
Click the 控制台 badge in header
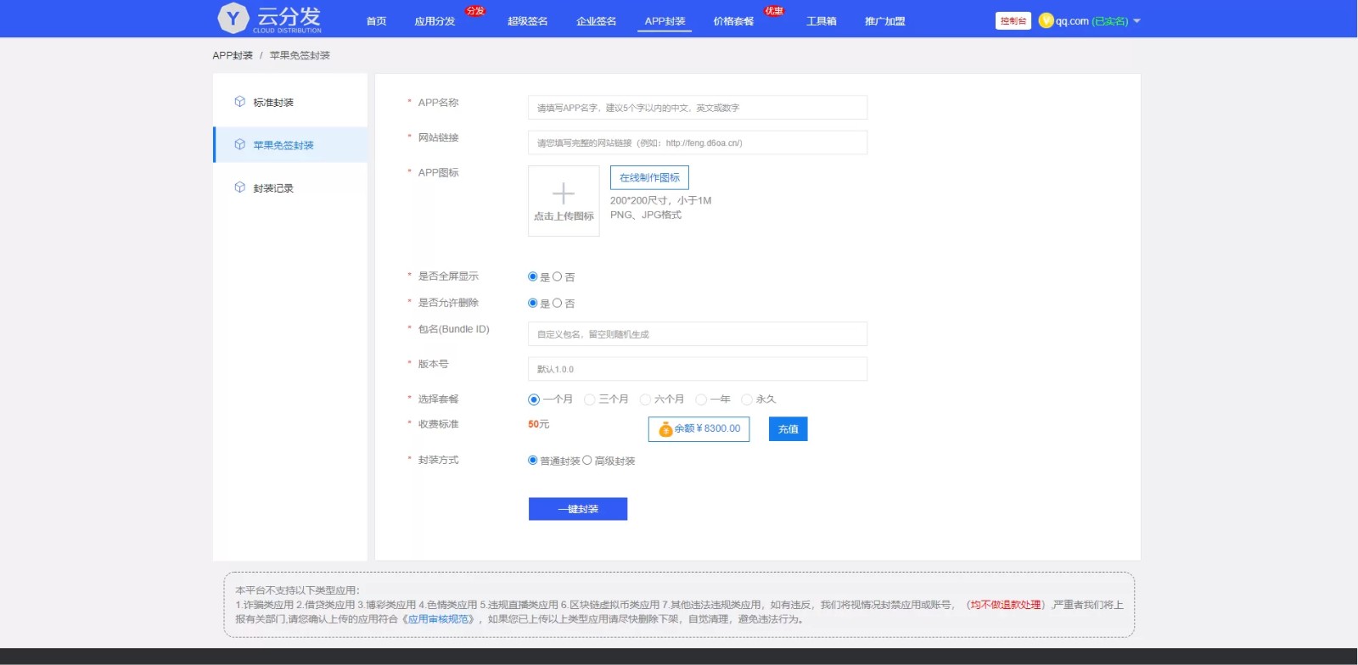[1013, 20]
